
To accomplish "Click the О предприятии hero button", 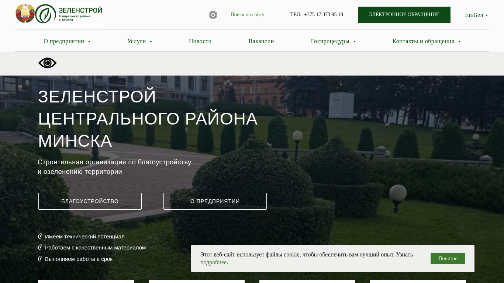I will point(215,201).
